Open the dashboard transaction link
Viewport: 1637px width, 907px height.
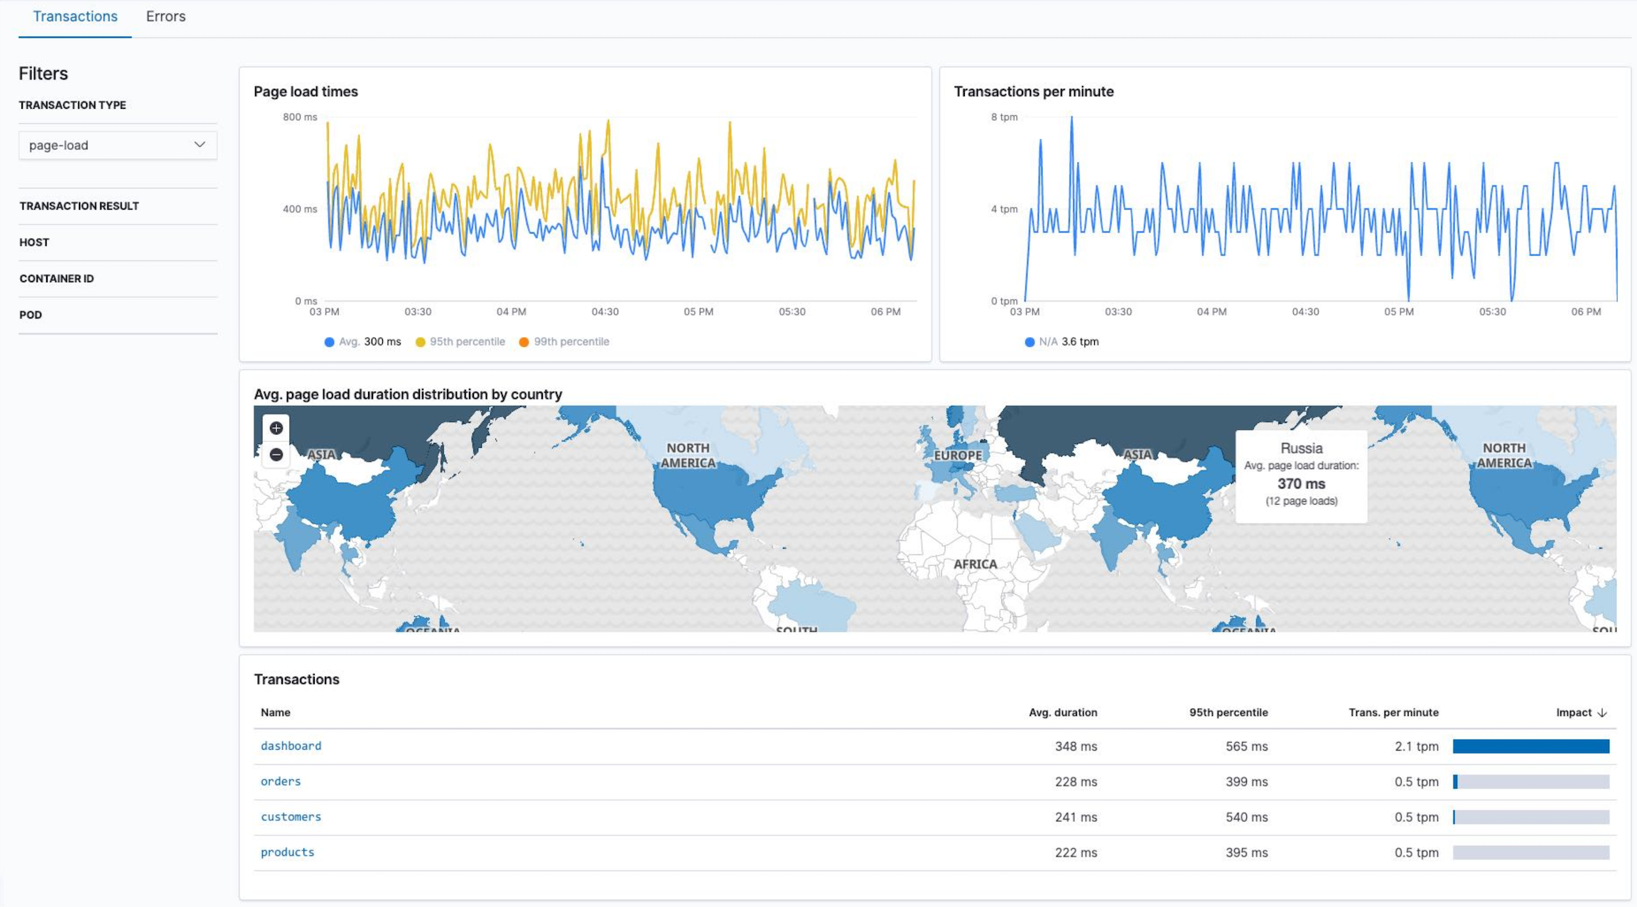tap(291, 746)
